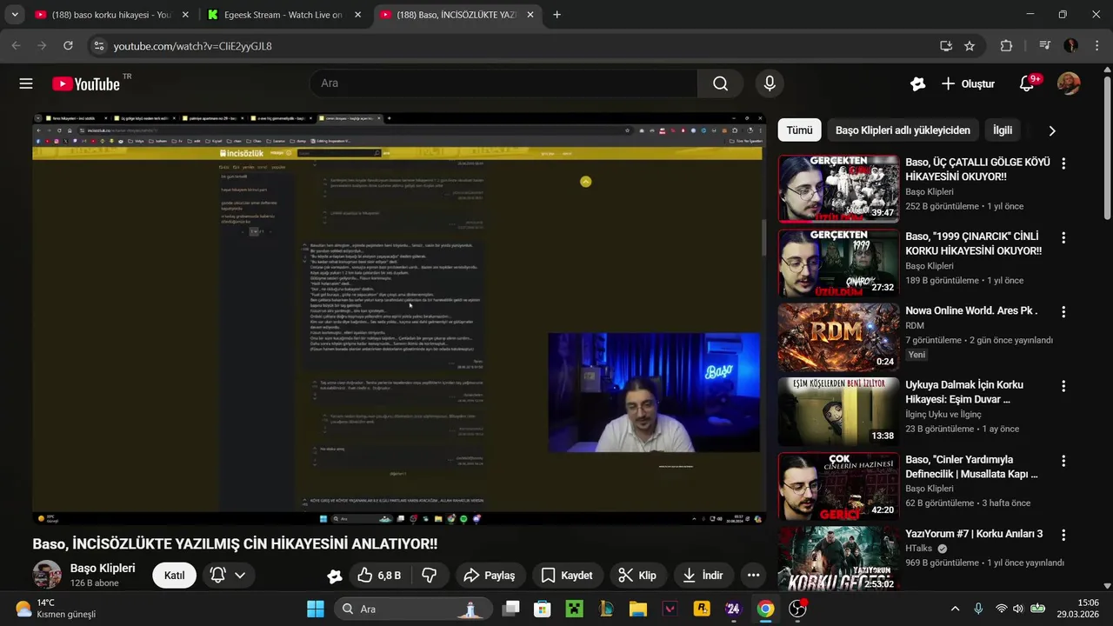Open a new browser tab
This screenshot has width=1113, height=626.
(x=556, y=15)
